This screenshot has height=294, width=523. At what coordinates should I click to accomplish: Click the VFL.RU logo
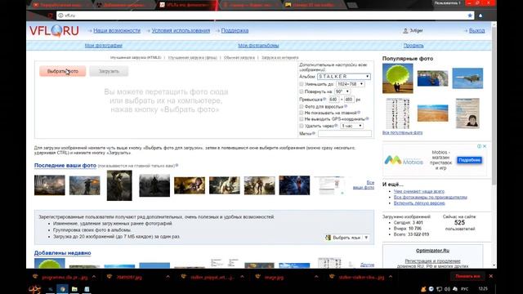(x=54, y=31)
